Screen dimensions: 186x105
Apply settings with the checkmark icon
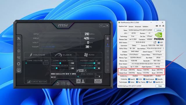(x=69, y=84)
